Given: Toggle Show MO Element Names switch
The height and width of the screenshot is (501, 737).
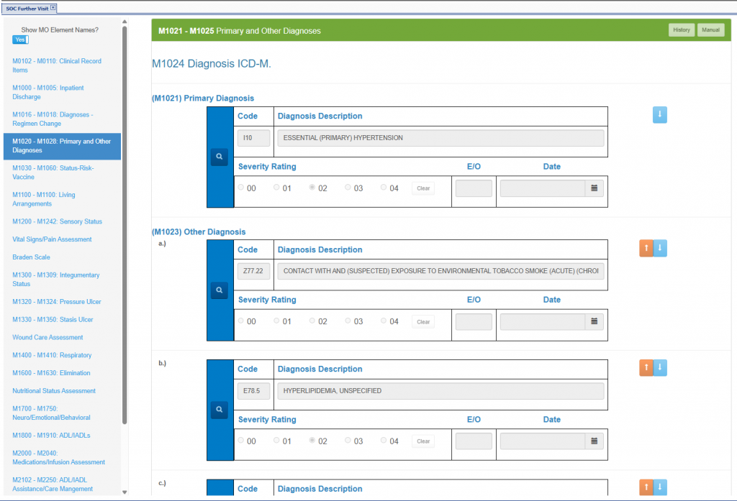Looking at the screenshot, I should click(21, 40).
